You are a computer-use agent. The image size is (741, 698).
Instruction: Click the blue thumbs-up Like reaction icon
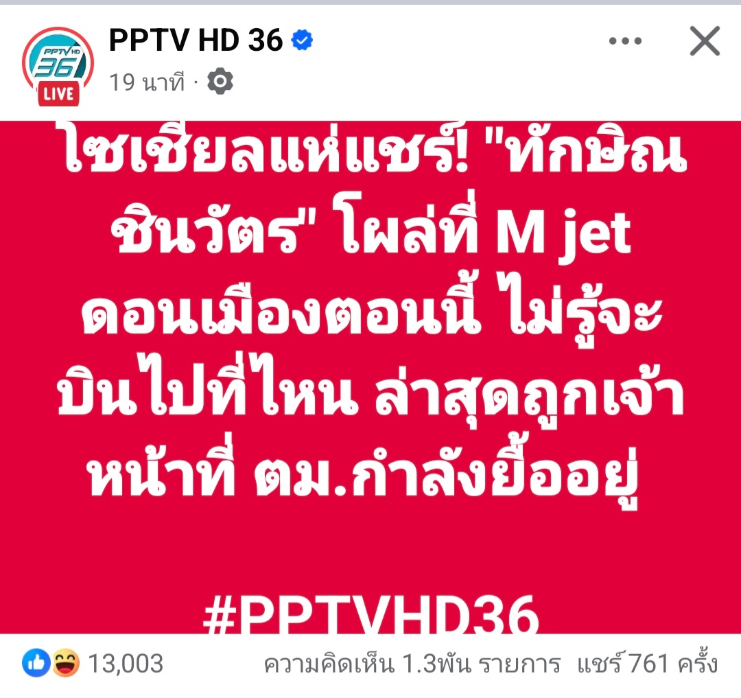[36, 663]
